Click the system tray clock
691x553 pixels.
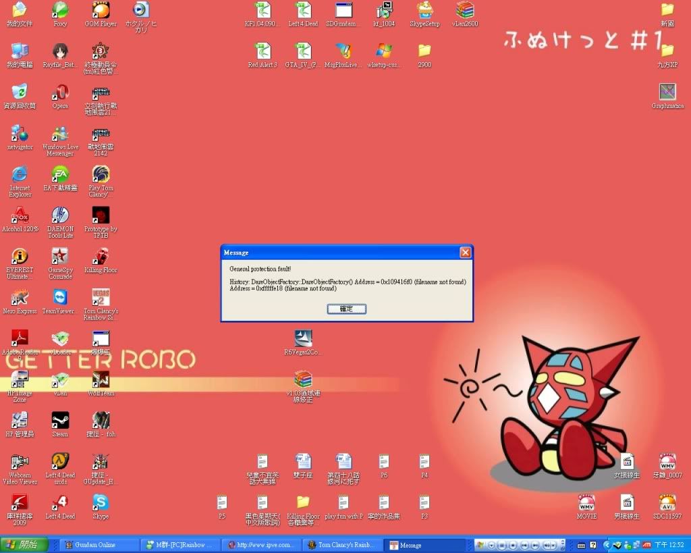click(669, 545)
